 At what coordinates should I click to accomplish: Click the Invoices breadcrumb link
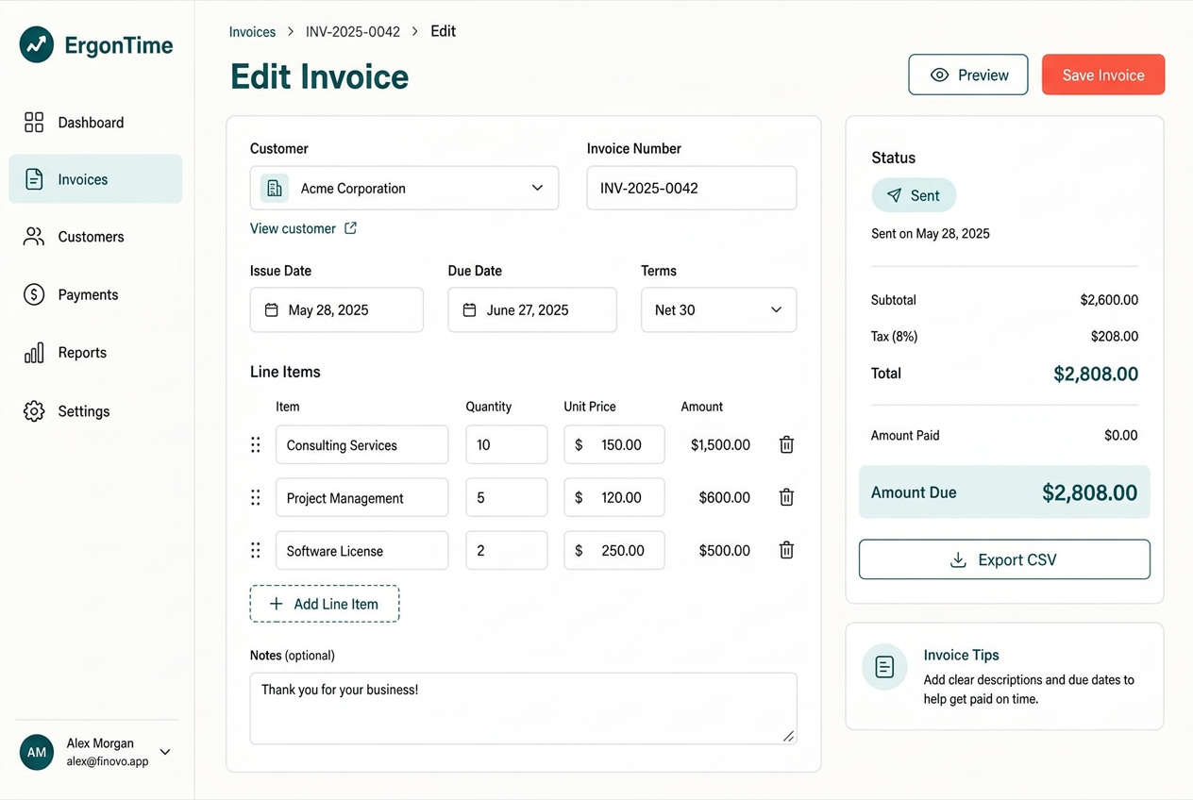point(252,32)
